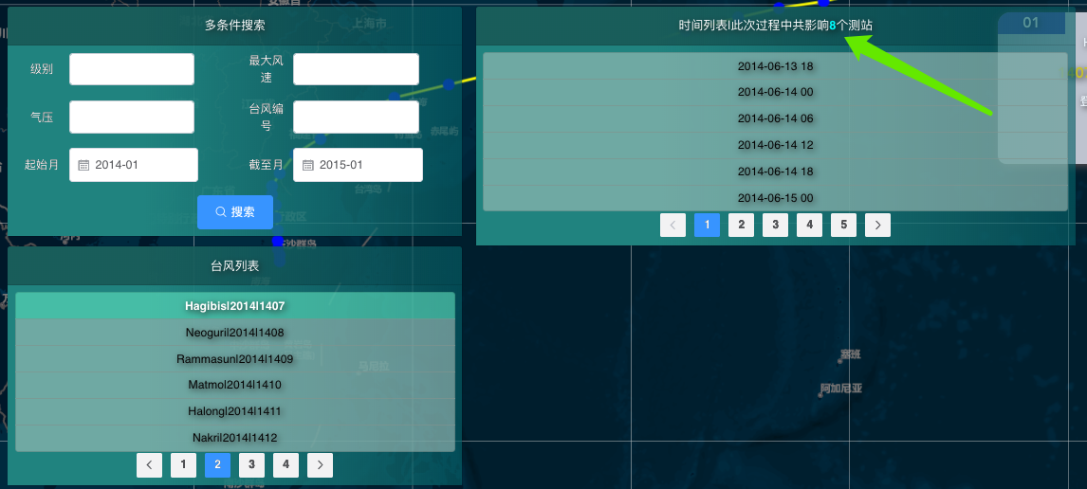Select typhoon Neoguri|2014|1408
Screen dimensions: 1087x489
[235, 333]
